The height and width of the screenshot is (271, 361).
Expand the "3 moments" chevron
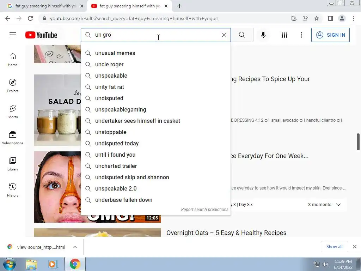338,205
